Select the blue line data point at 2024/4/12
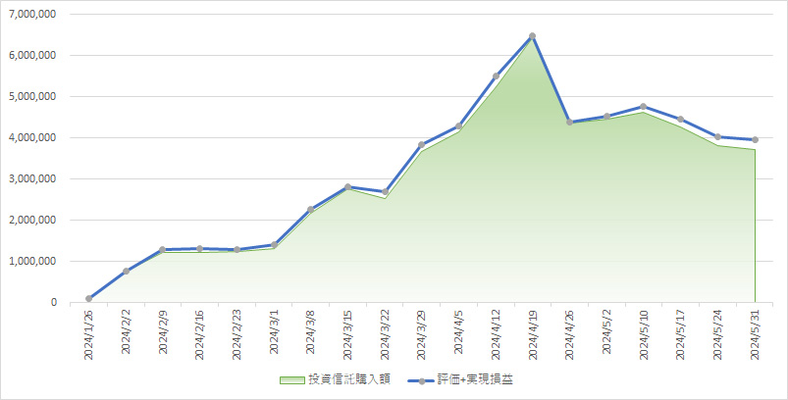The width and height of the screenshot is (788, 400). pyautogui.click(x=496, y=75)
